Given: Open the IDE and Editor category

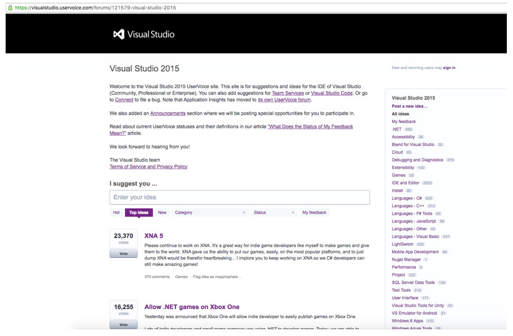Looking at the screenshot, I should 406,183.
